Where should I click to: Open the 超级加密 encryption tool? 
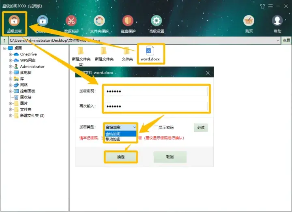tap(14, 24)
